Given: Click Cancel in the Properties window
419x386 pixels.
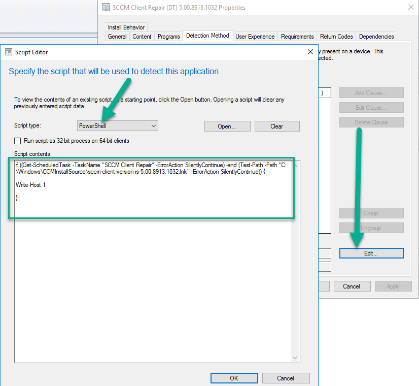Looking at the screenshot, I should [x=352, y=286].
